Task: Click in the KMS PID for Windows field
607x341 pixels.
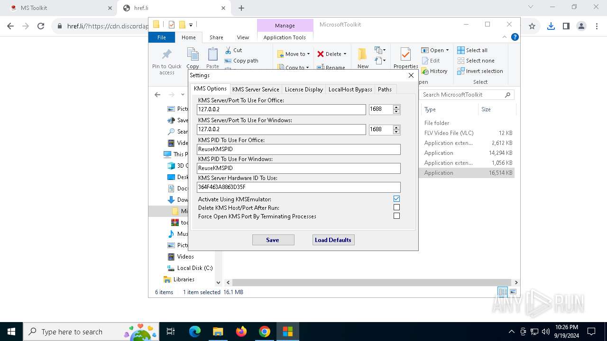Action: 299,168
